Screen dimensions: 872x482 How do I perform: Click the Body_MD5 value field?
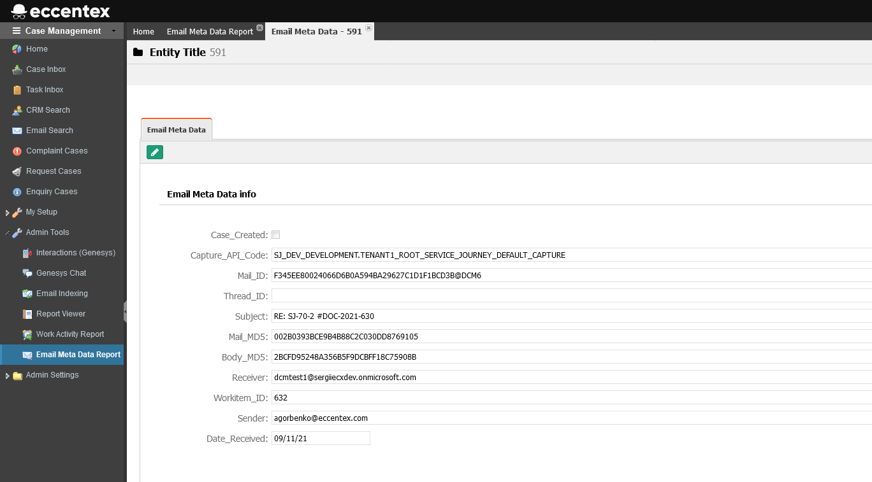pos(572,357)
